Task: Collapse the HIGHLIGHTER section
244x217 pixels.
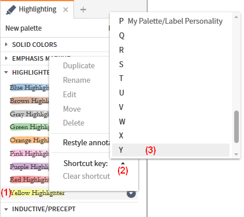Action: click(x=6, y=72)
